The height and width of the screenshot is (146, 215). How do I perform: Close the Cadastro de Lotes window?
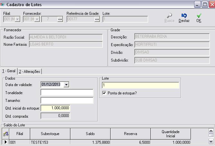click(x=212, y=5)
